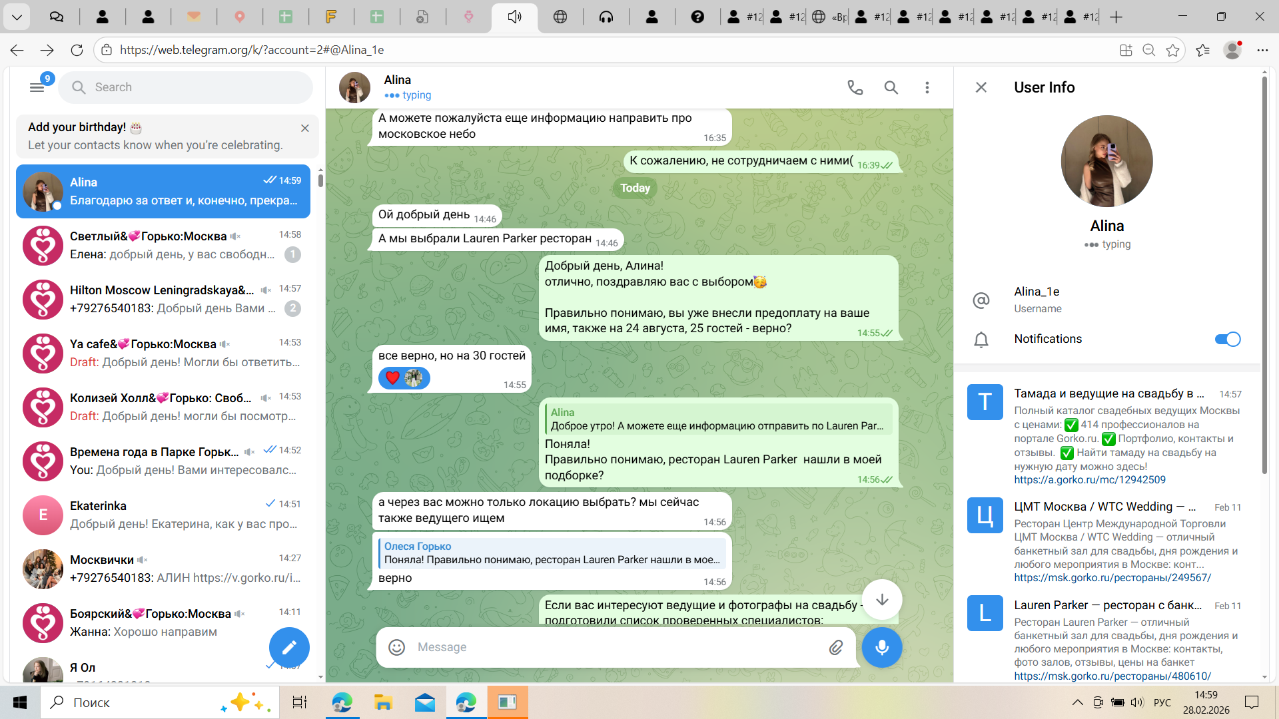Expand the browser tab list chevron
1279x719 pixels.
(16, 17)
